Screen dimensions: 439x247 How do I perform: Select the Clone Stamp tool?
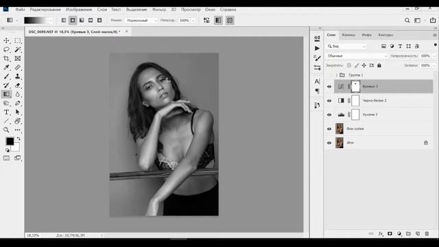(x=18, y=76)
